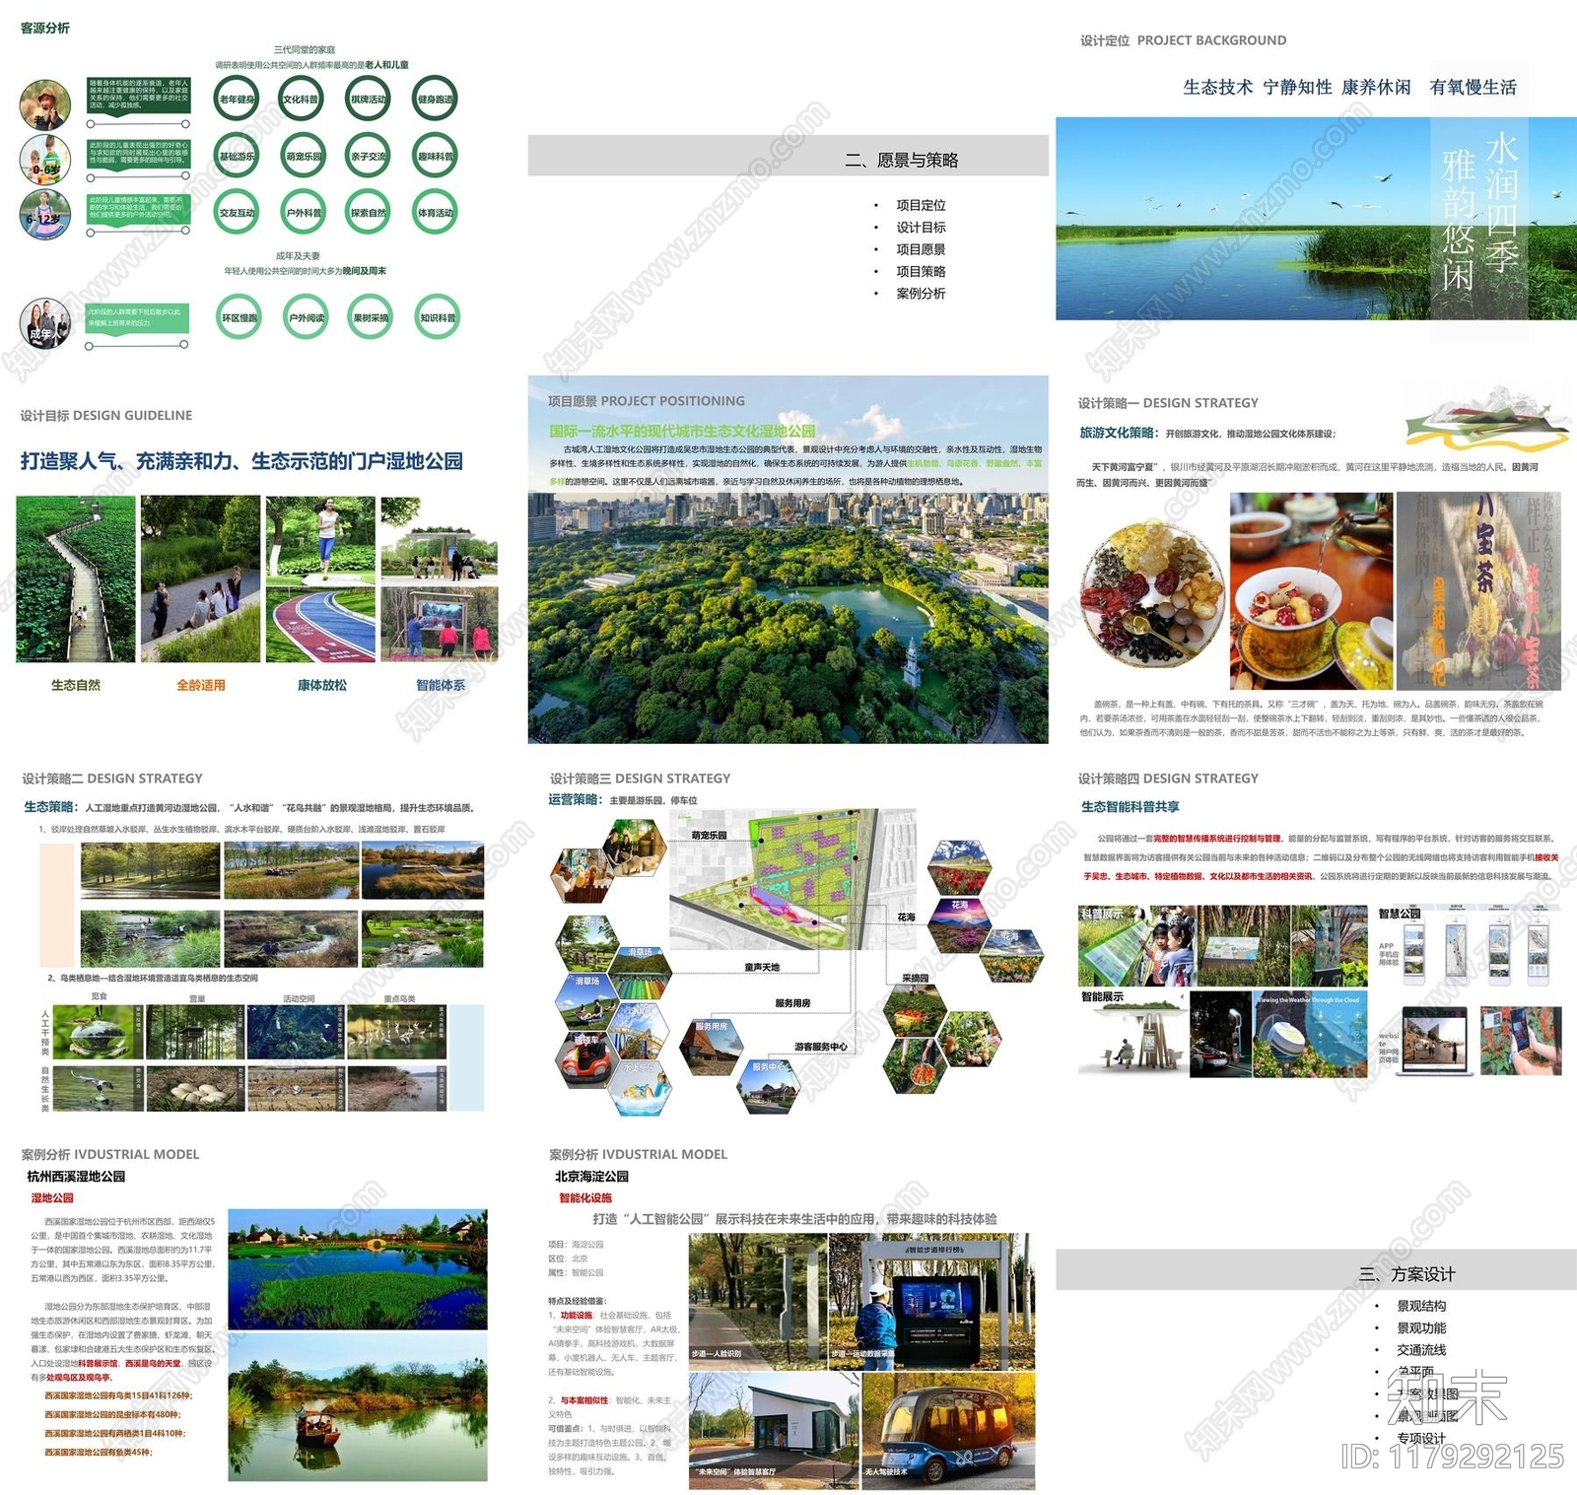Click the 生态技术 tagline text

click(1217, 87)
